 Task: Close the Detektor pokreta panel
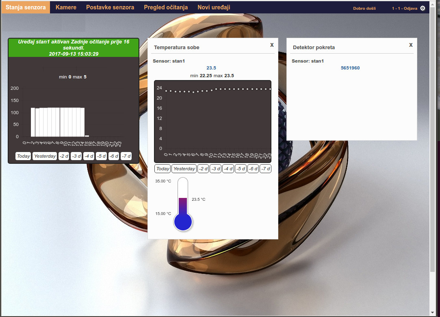411,45
